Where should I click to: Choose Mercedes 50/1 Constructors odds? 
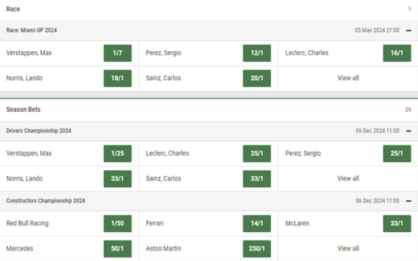click(118, 248)
